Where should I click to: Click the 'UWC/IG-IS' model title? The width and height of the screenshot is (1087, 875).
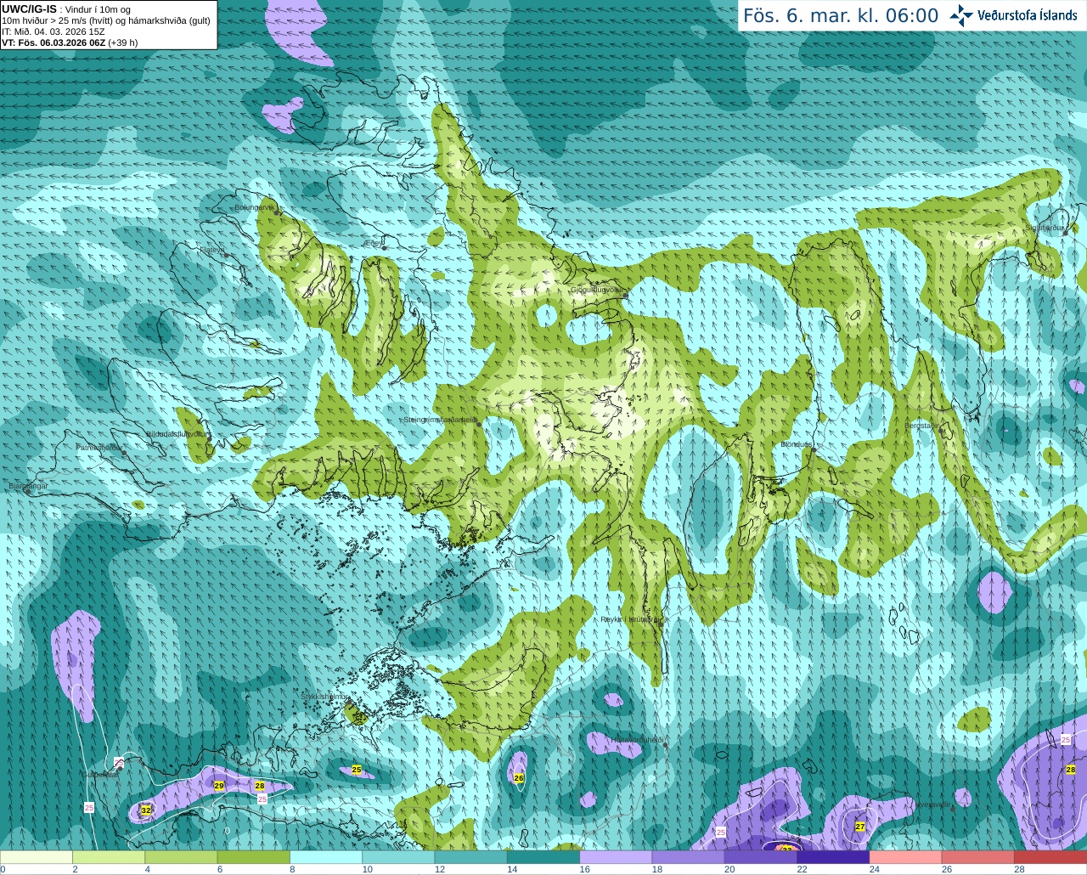pos(30,8)
